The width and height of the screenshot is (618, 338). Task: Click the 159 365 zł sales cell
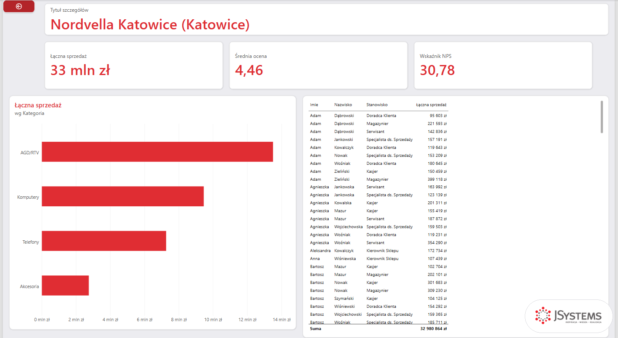437,315
